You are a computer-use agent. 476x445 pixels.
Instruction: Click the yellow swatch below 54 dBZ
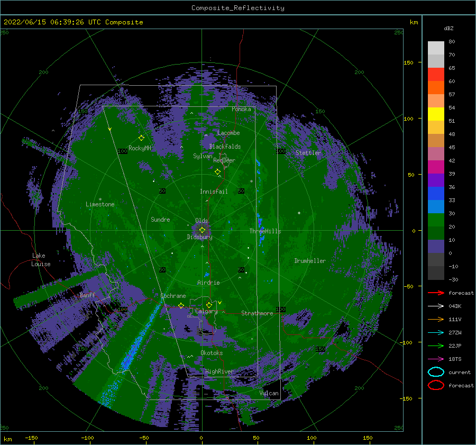coord(436,114)
